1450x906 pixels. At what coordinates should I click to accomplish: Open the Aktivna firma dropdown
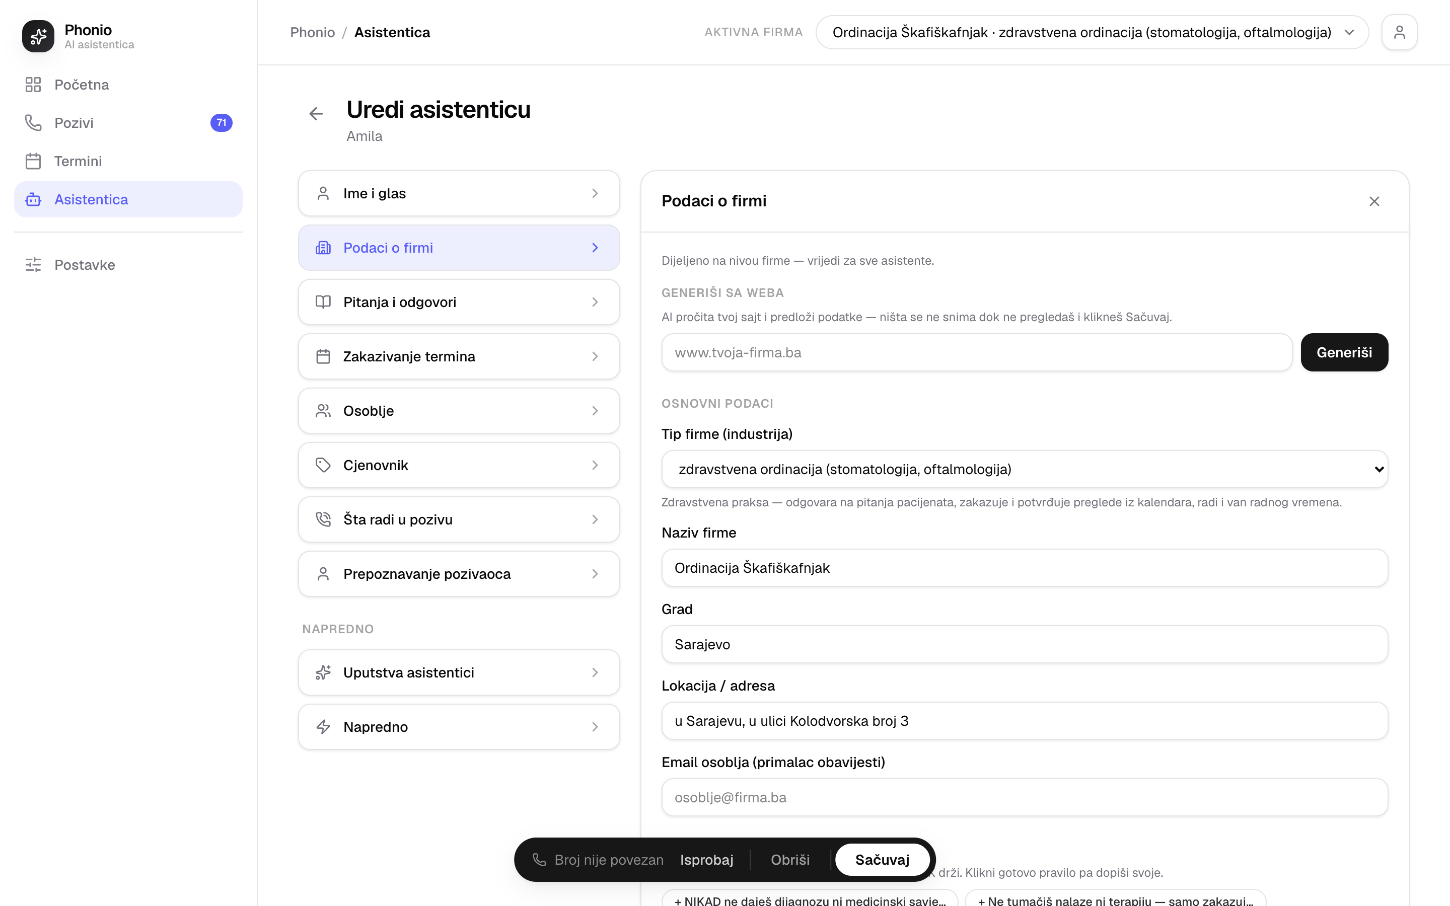point(1092,32)
